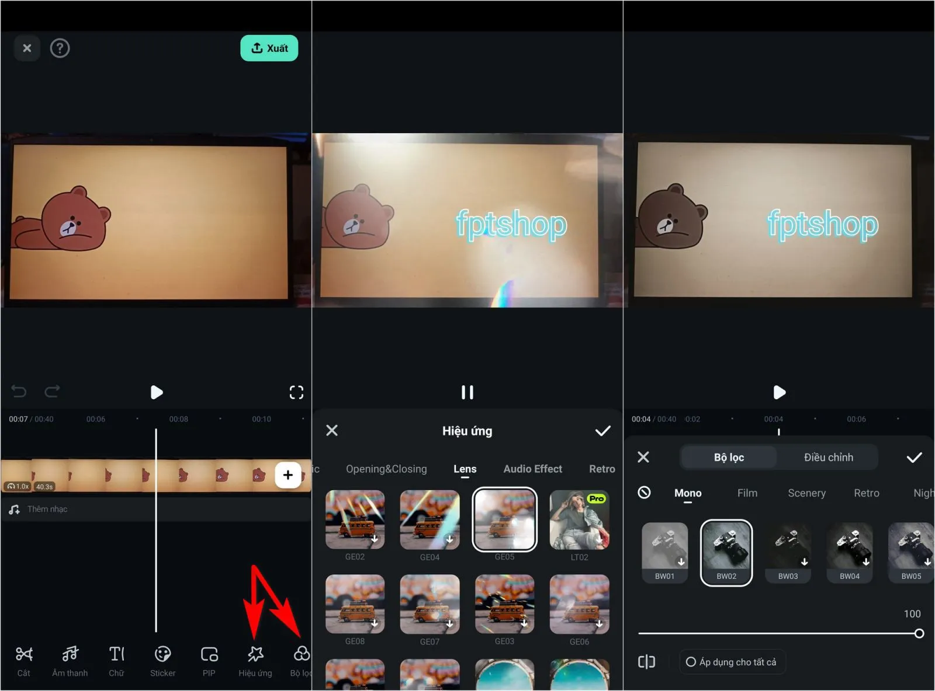
Task: Select the 1.0x speed badge on the clip
Action: [18, 486]
